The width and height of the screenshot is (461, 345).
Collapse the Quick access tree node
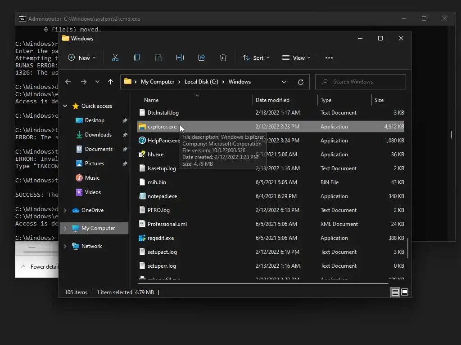point(65,106)
